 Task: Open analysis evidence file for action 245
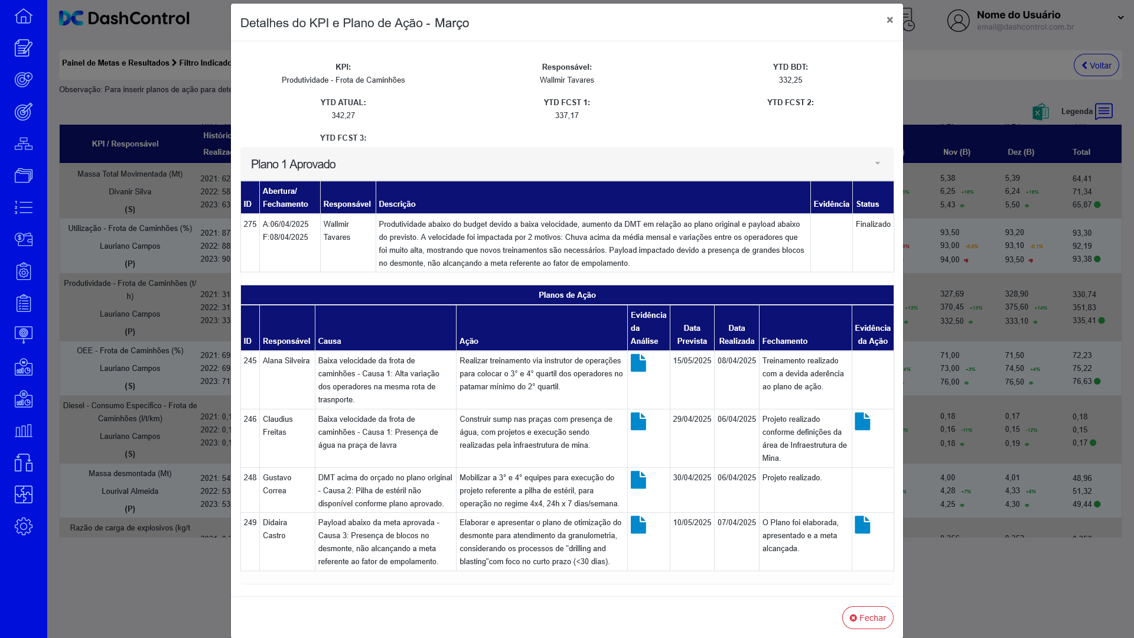click(x=638, y=363)
